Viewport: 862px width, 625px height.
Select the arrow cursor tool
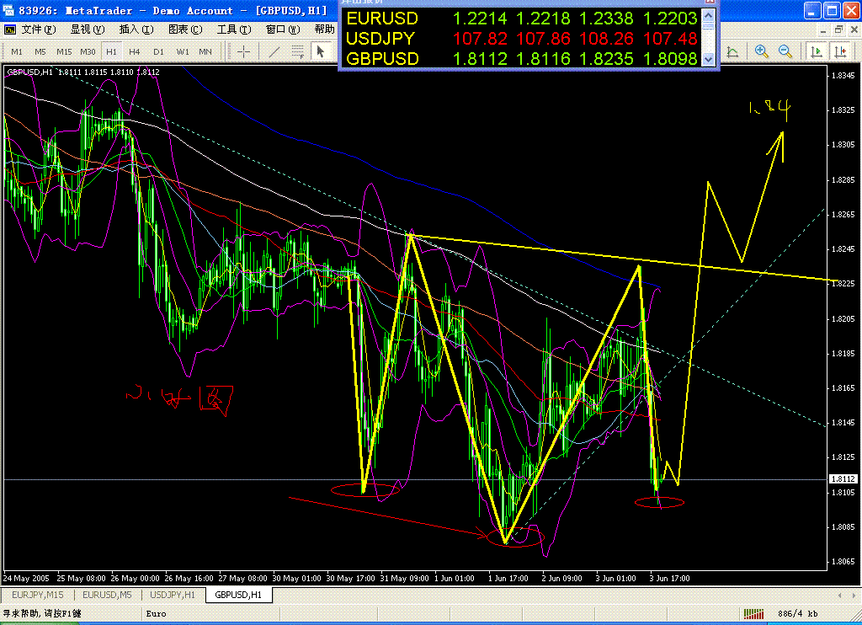(x=321, y=51)
